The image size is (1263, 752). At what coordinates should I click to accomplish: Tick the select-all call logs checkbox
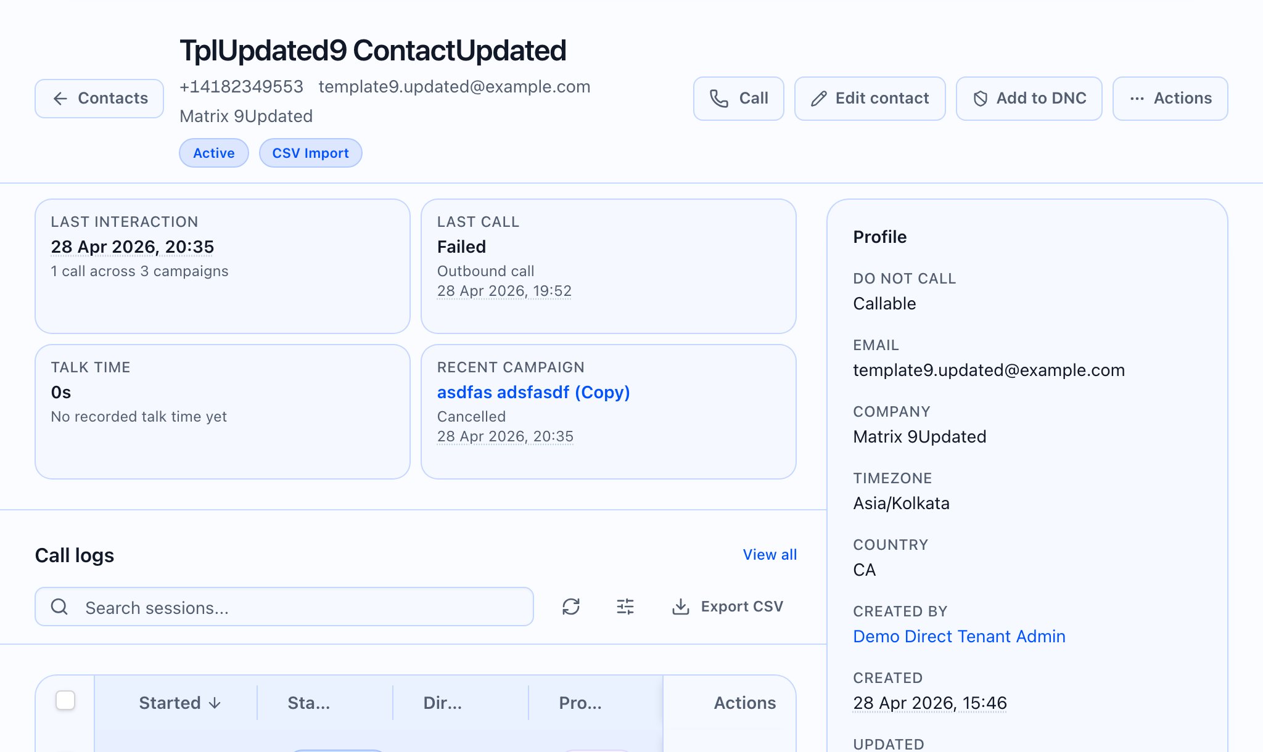click(65, 701)
